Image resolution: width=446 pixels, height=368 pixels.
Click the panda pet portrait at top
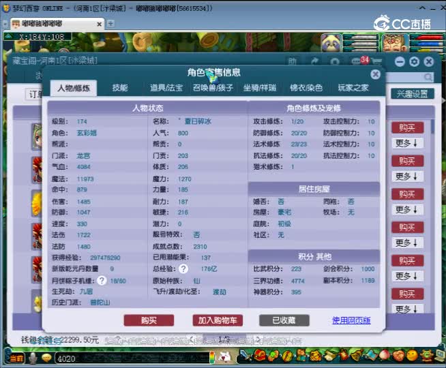click(331, 43)
